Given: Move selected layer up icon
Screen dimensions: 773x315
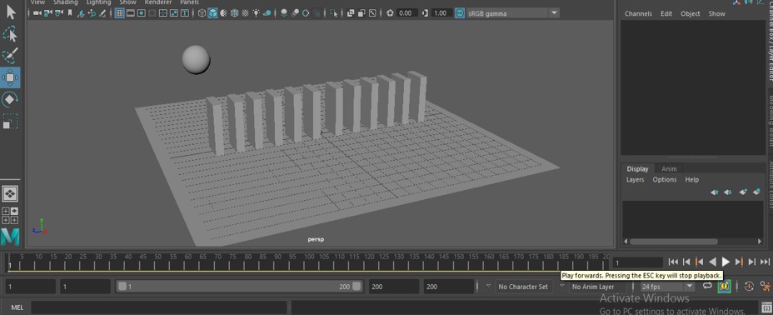Looking at the screenshot, I should coord(715,192).
